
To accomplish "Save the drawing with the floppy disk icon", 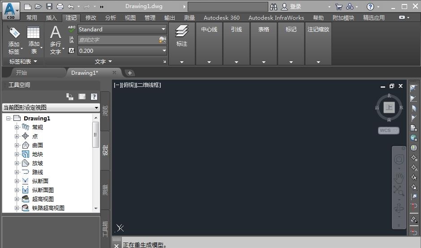I will 49,6.
